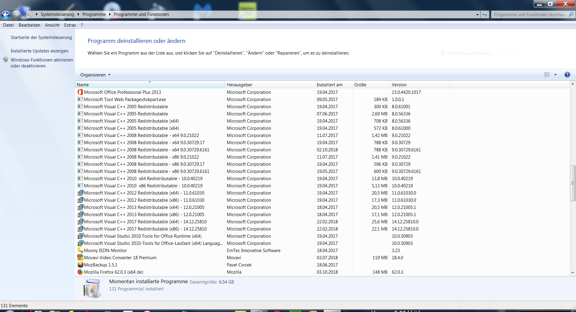Viewport: 576px width, 312px height.
Task: Expand the view options dropdown arrow
Action: [555, 75]
